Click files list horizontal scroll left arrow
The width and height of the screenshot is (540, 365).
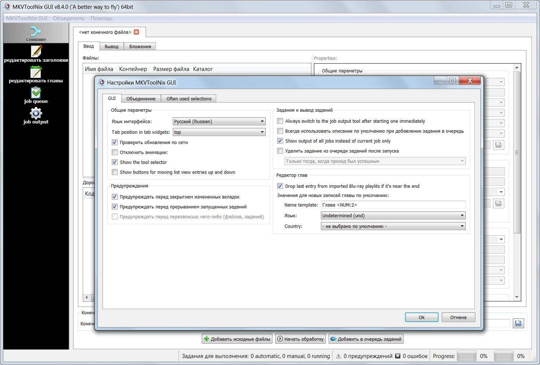coord(87,297)
